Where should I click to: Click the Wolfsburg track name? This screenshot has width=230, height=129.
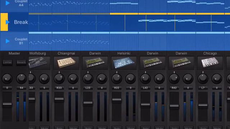pyautogui.click(x=37, y=53)
